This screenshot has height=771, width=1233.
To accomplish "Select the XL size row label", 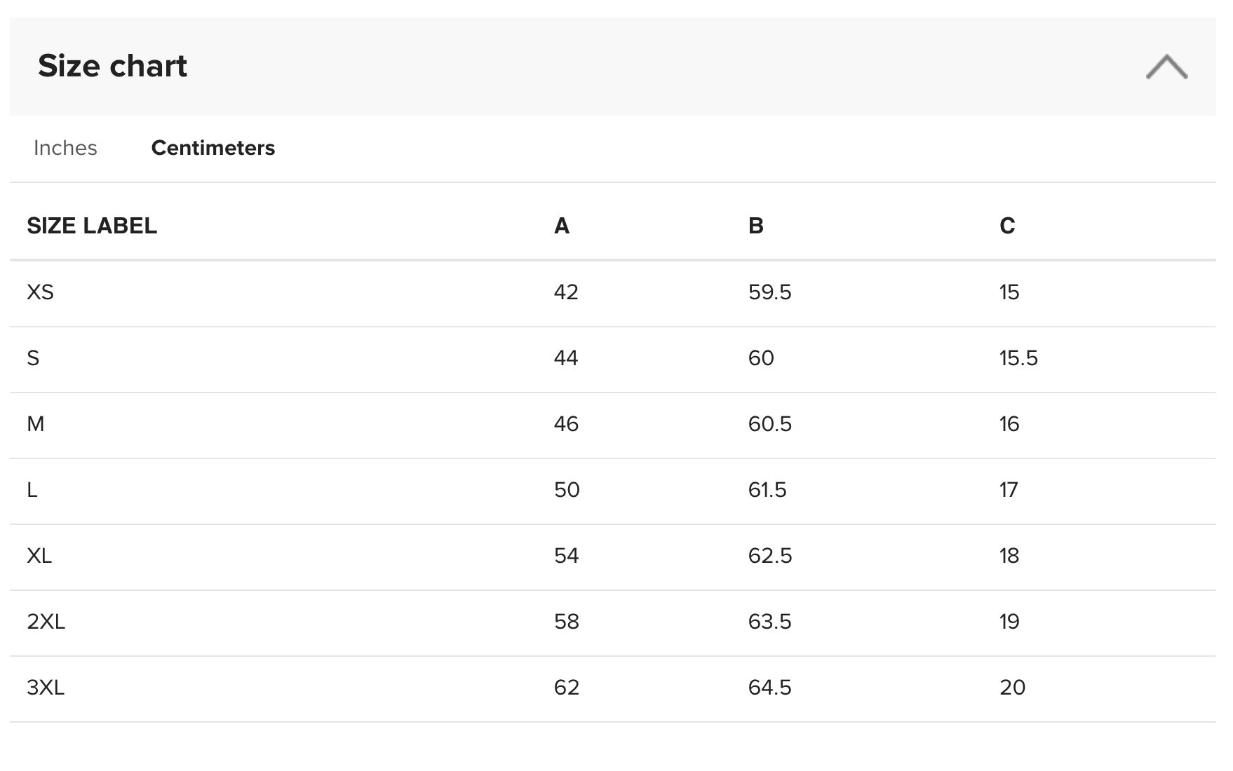I will tap(39, 556).
